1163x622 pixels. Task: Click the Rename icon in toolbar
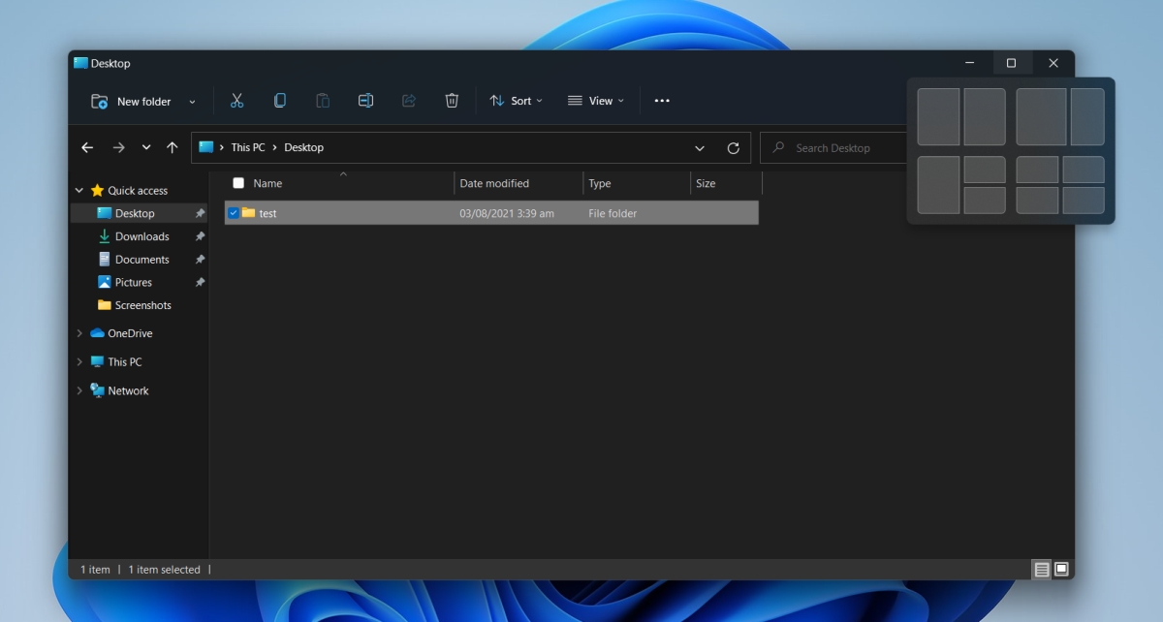(365, 101)
